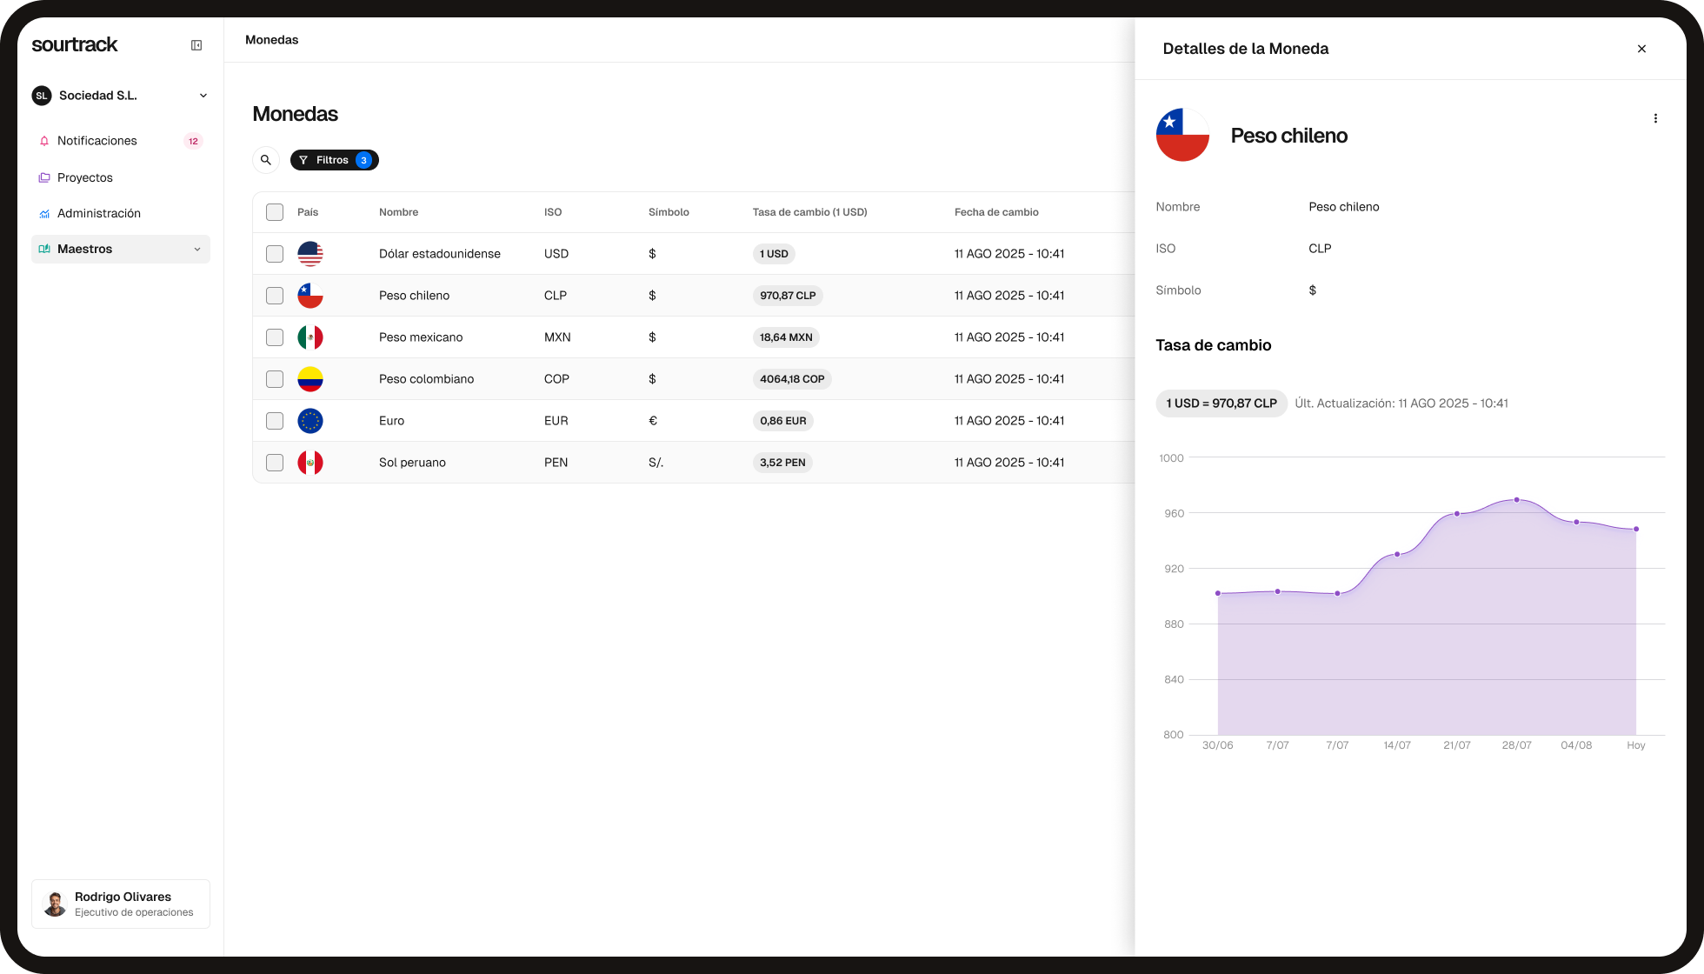Screen dimensions: 1704x974
Task: Check the checkbox for Euro row
Action: 274,421
